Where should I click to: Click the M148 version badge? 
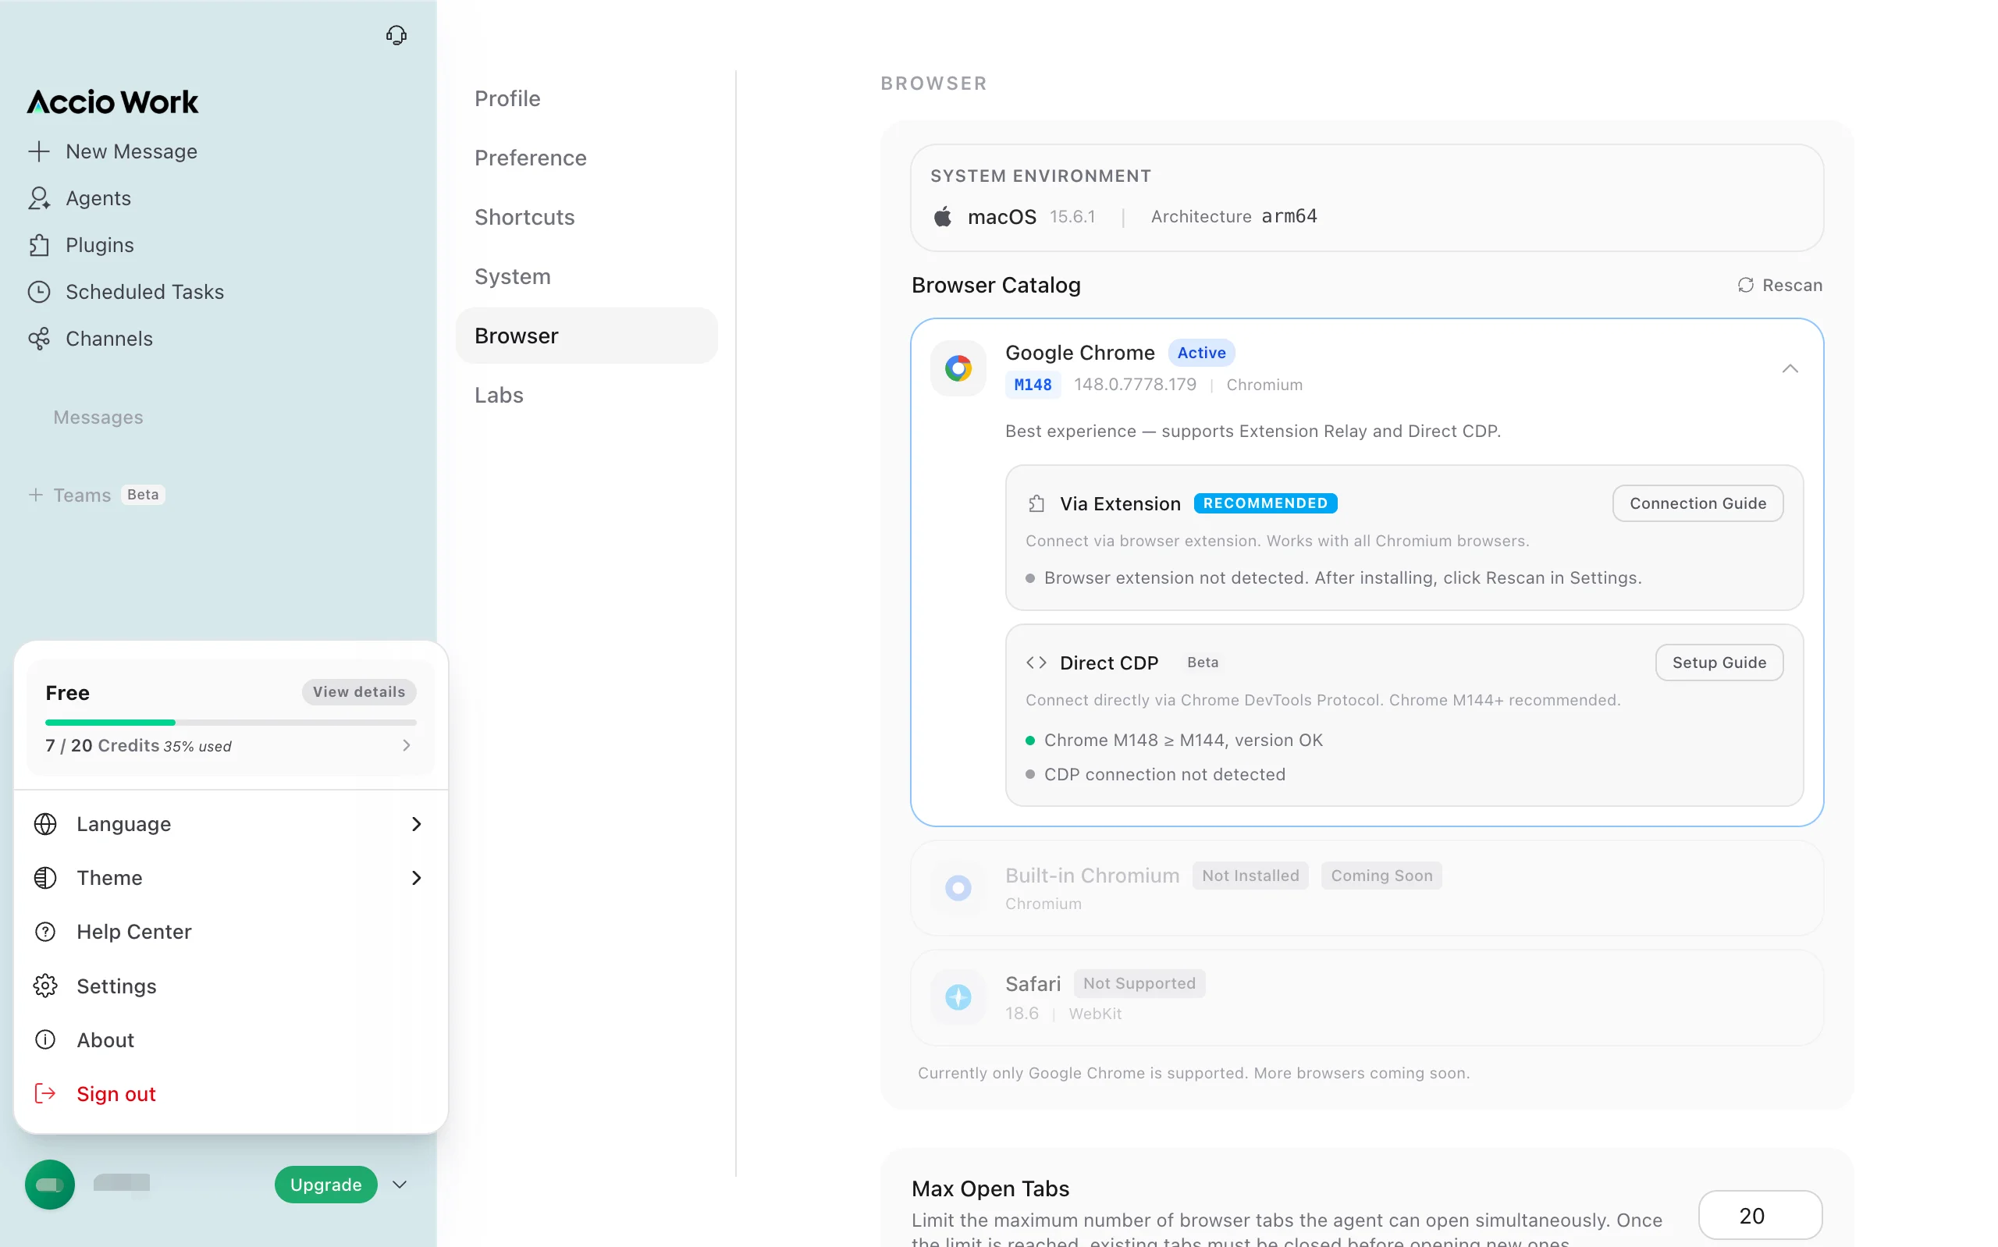click(1033, 385)
